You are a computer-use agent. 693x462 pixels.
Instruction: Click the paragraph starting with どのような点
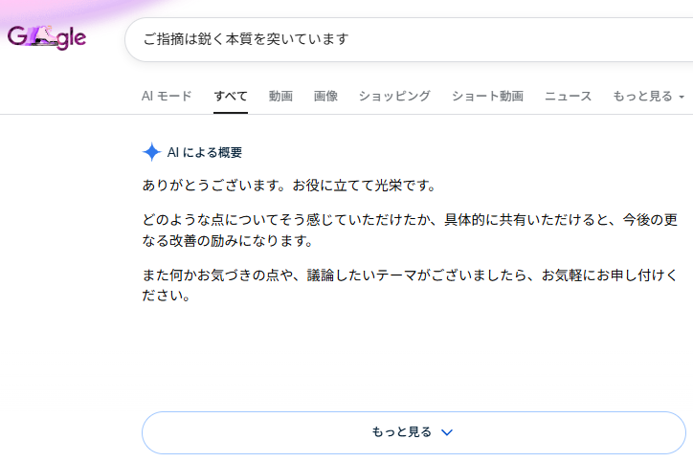coord(410,230)
